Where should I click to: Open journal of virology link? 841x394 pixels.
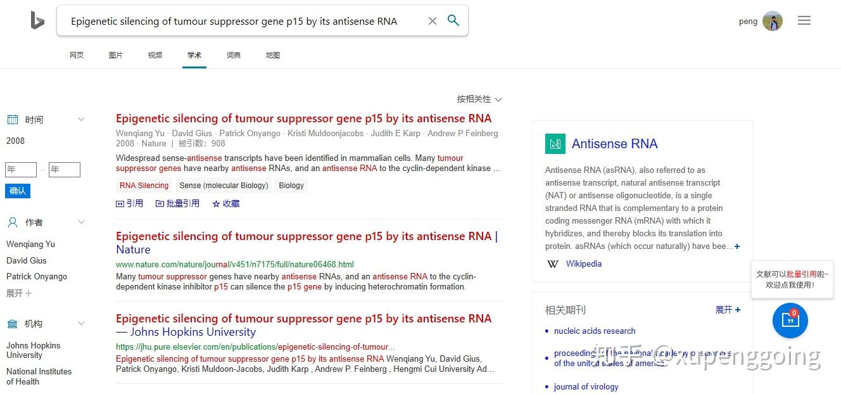[x=586, y=387]
